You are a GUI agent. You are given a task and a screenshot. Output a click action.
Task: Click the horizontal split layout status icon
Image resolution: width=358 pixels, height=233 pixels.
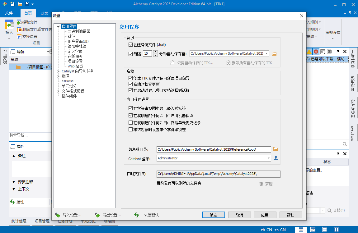coord(325,230)
